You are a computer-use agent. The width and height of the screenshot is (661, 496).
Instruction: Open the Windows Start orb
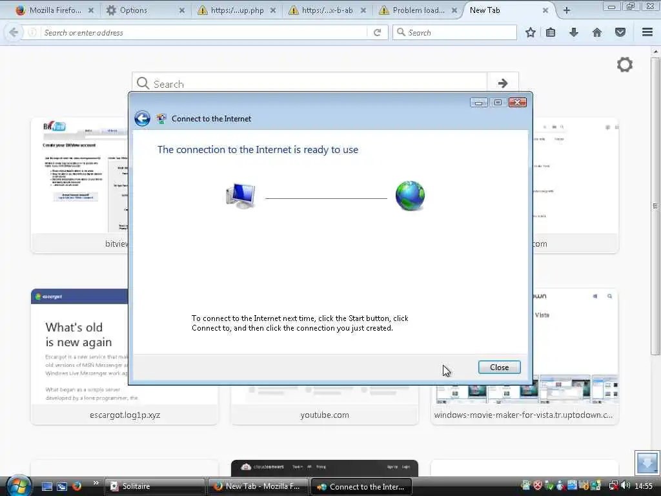point(19,486)
